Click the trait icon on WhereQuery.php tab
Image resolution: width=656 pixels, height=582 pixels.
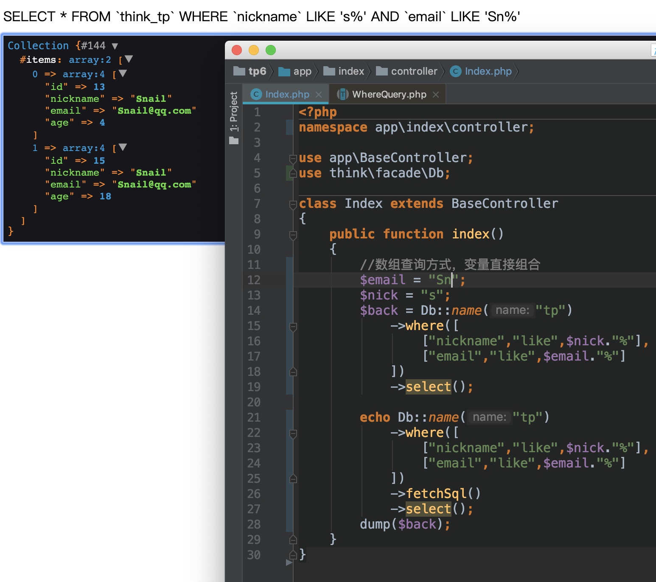342,94
